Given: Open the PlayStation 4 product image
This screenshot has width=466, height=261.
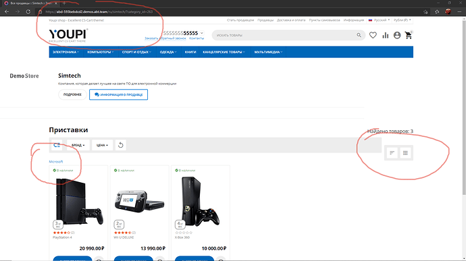Looking at the screenshot, I should click(x=79, y=202).
